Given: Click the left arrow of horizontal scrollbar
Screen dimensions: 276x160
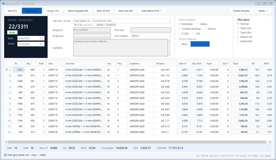Looking at the screenshot, I should pyautogui.click(x=6, y=142).
